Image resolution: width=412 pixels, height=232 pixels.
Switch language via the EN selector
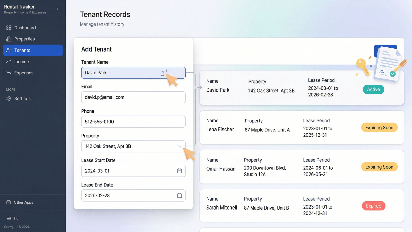13,219
